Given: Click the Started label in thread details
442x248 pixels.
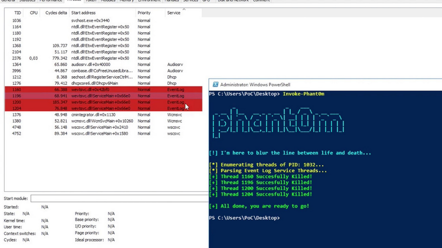Looking at the screenshot, I should coord(11,207).
